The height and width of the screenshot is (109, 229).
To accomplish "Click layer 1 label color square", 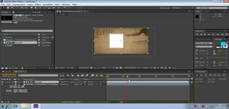I will 16,82.
